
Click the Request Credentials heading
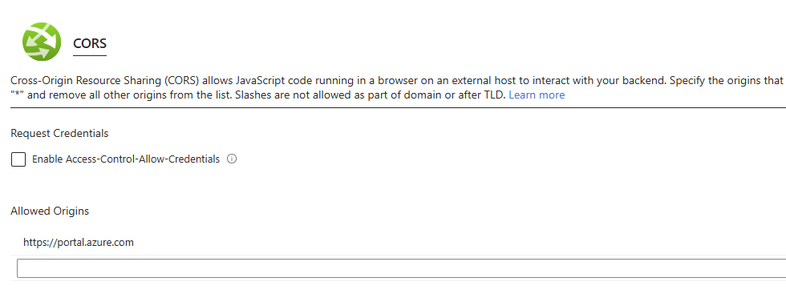(59, 134)
